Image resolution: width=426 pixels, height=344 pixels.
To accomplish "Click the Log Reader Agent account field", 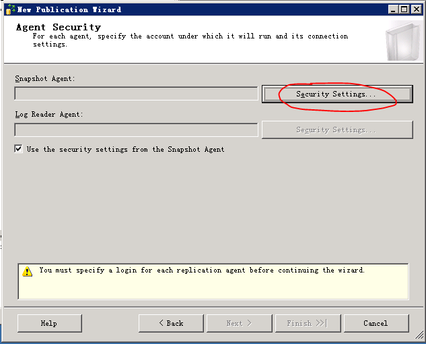I will (x=136, y=130).
